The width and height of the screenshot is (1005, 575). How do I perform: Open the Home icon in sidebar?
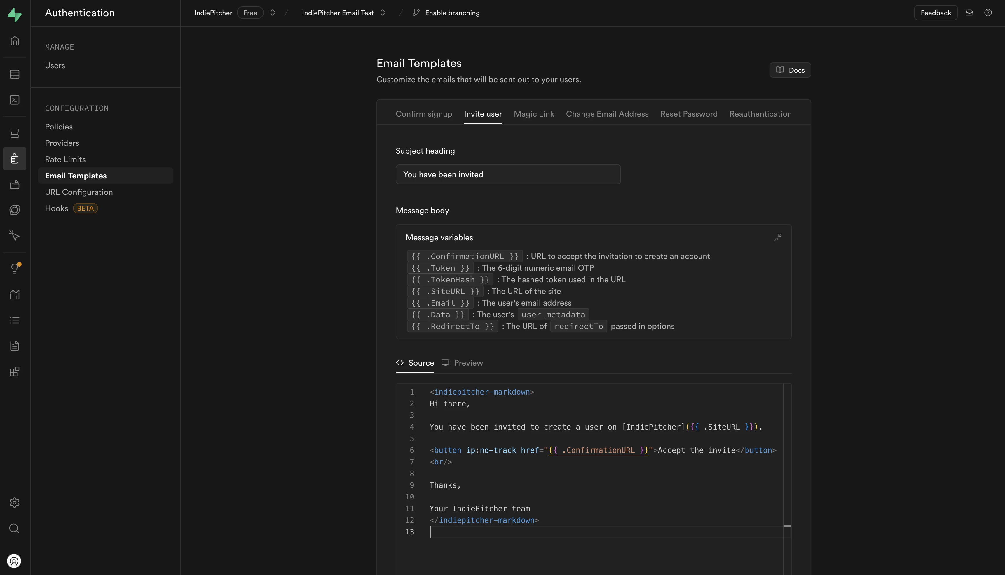point(15,41)
